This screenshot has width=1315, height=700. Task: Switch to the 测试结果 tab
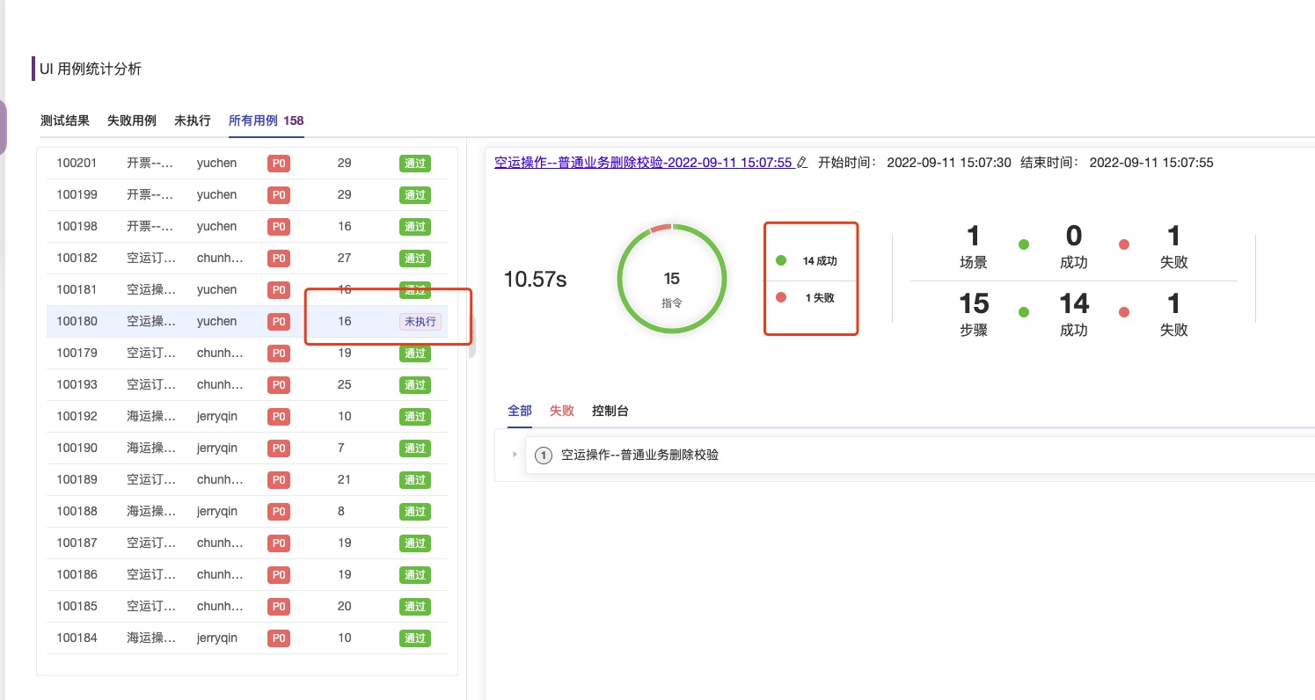point(65,120)
